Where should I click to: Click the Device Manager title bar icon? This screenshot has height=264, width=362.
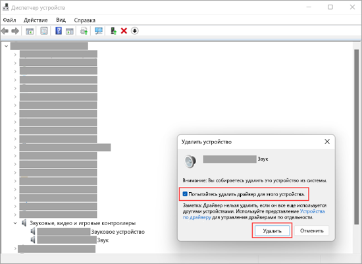click(6, 7)
